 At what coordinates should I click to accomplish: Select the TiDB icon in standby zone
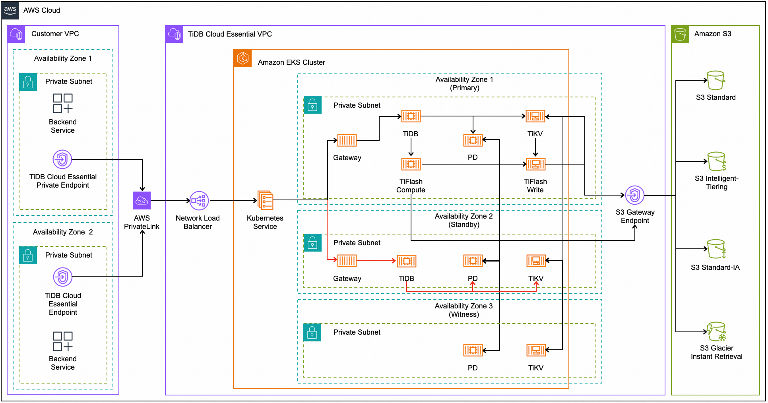pos(406,261)
